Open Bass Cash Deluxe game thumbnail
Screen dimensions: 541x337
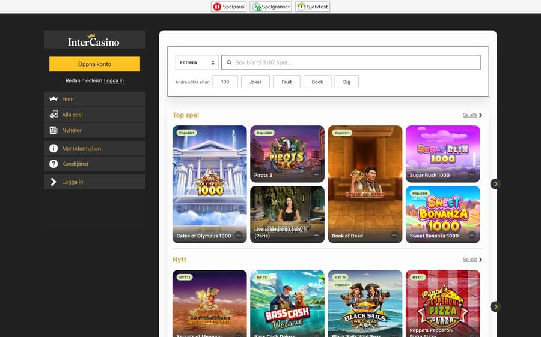[287, 303]
